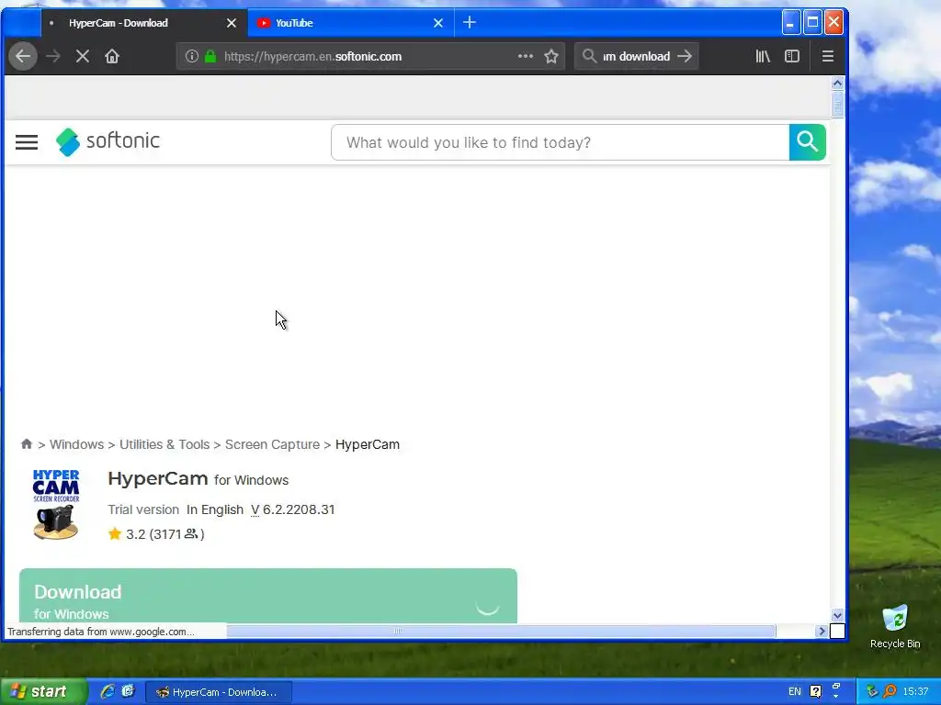The width and height of the screenshot is (941, 705).
Task: Click the forward navigation arrow
Action: click(x=52, y=56)
